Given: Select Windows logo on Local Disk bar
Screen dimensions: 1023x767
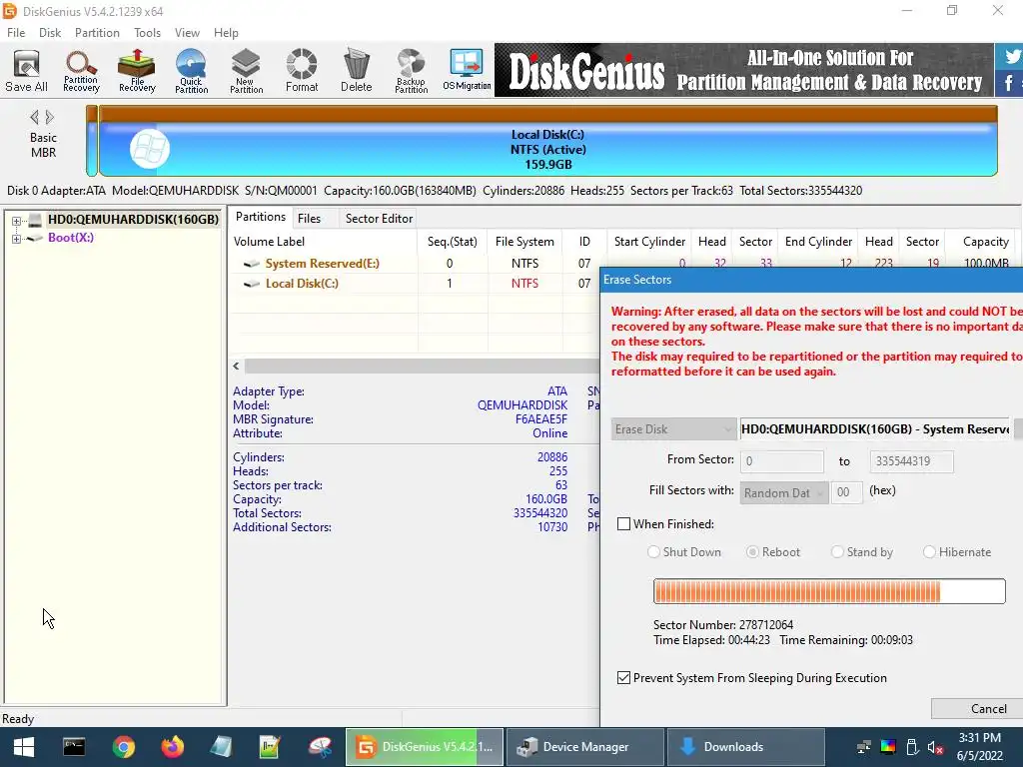Looking at the screenshot, I should click(x=150, y=149).
